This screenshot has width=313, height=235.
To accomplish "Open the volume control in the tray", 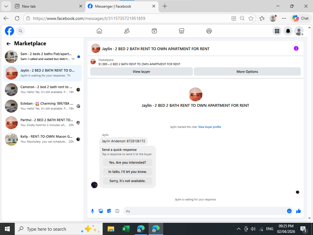I will (x=253, y=229).
